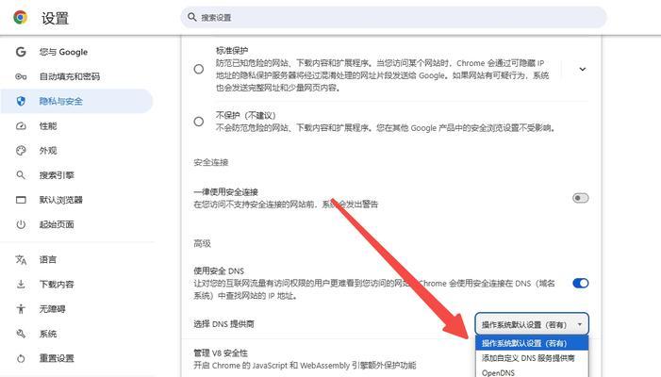Click the search magnifier icon in settings search

pyautogui.click(x=192, y=17)
